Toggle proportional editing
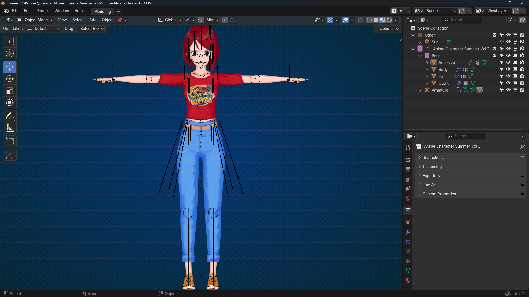 click(x=225, y=20)
